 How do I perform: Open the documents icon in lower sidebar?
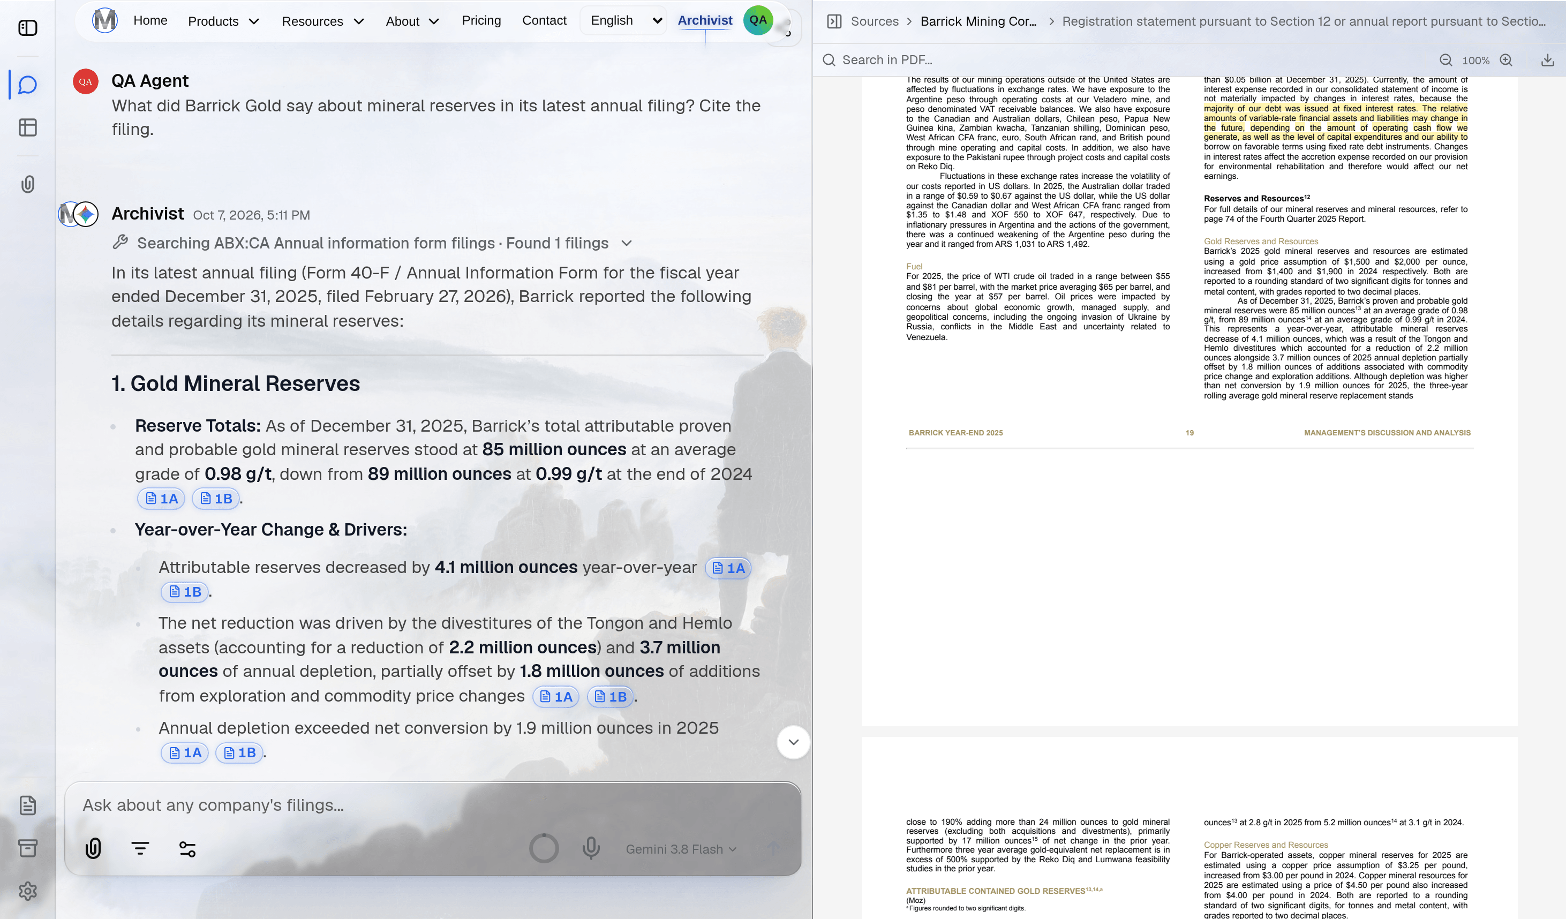(x=28, y=805)
